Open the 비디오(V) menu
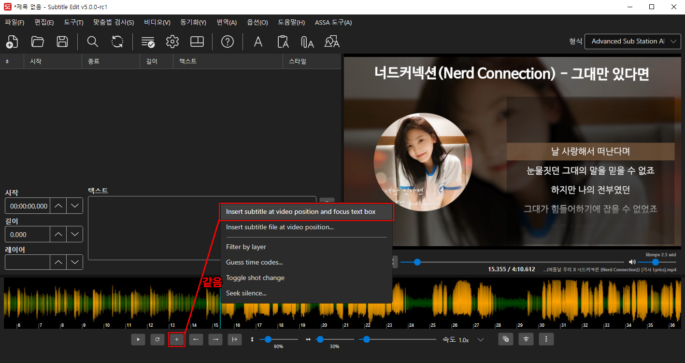 coord(157,22)
